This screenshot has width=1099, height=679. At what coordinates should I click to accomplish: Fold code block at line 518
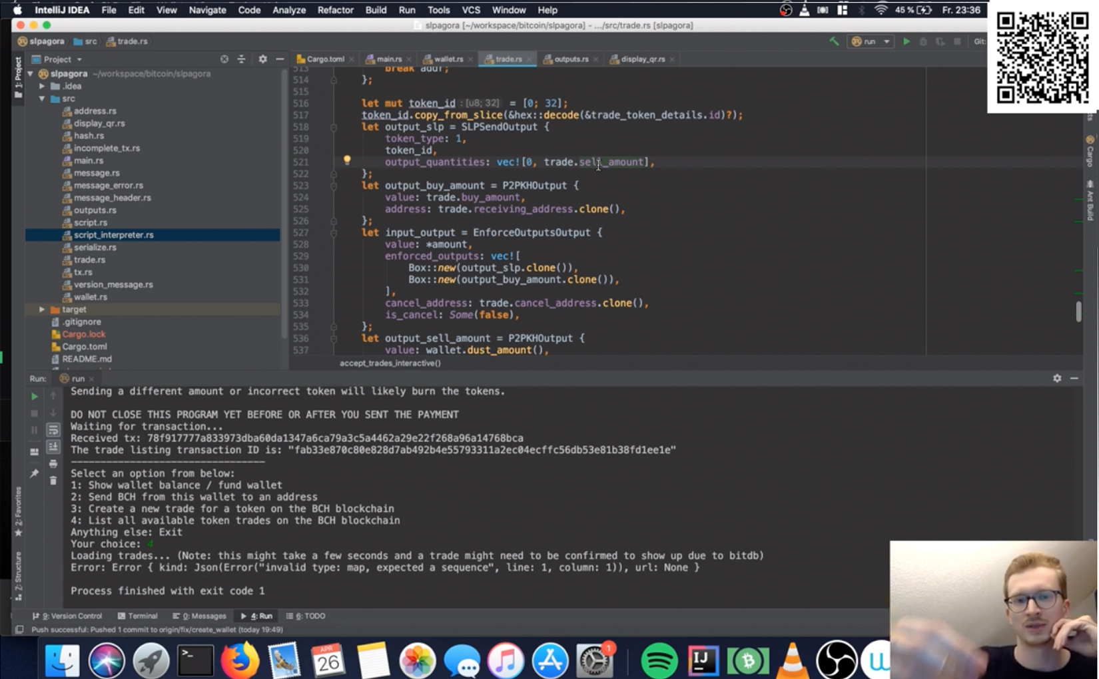(x=334, y=127)
